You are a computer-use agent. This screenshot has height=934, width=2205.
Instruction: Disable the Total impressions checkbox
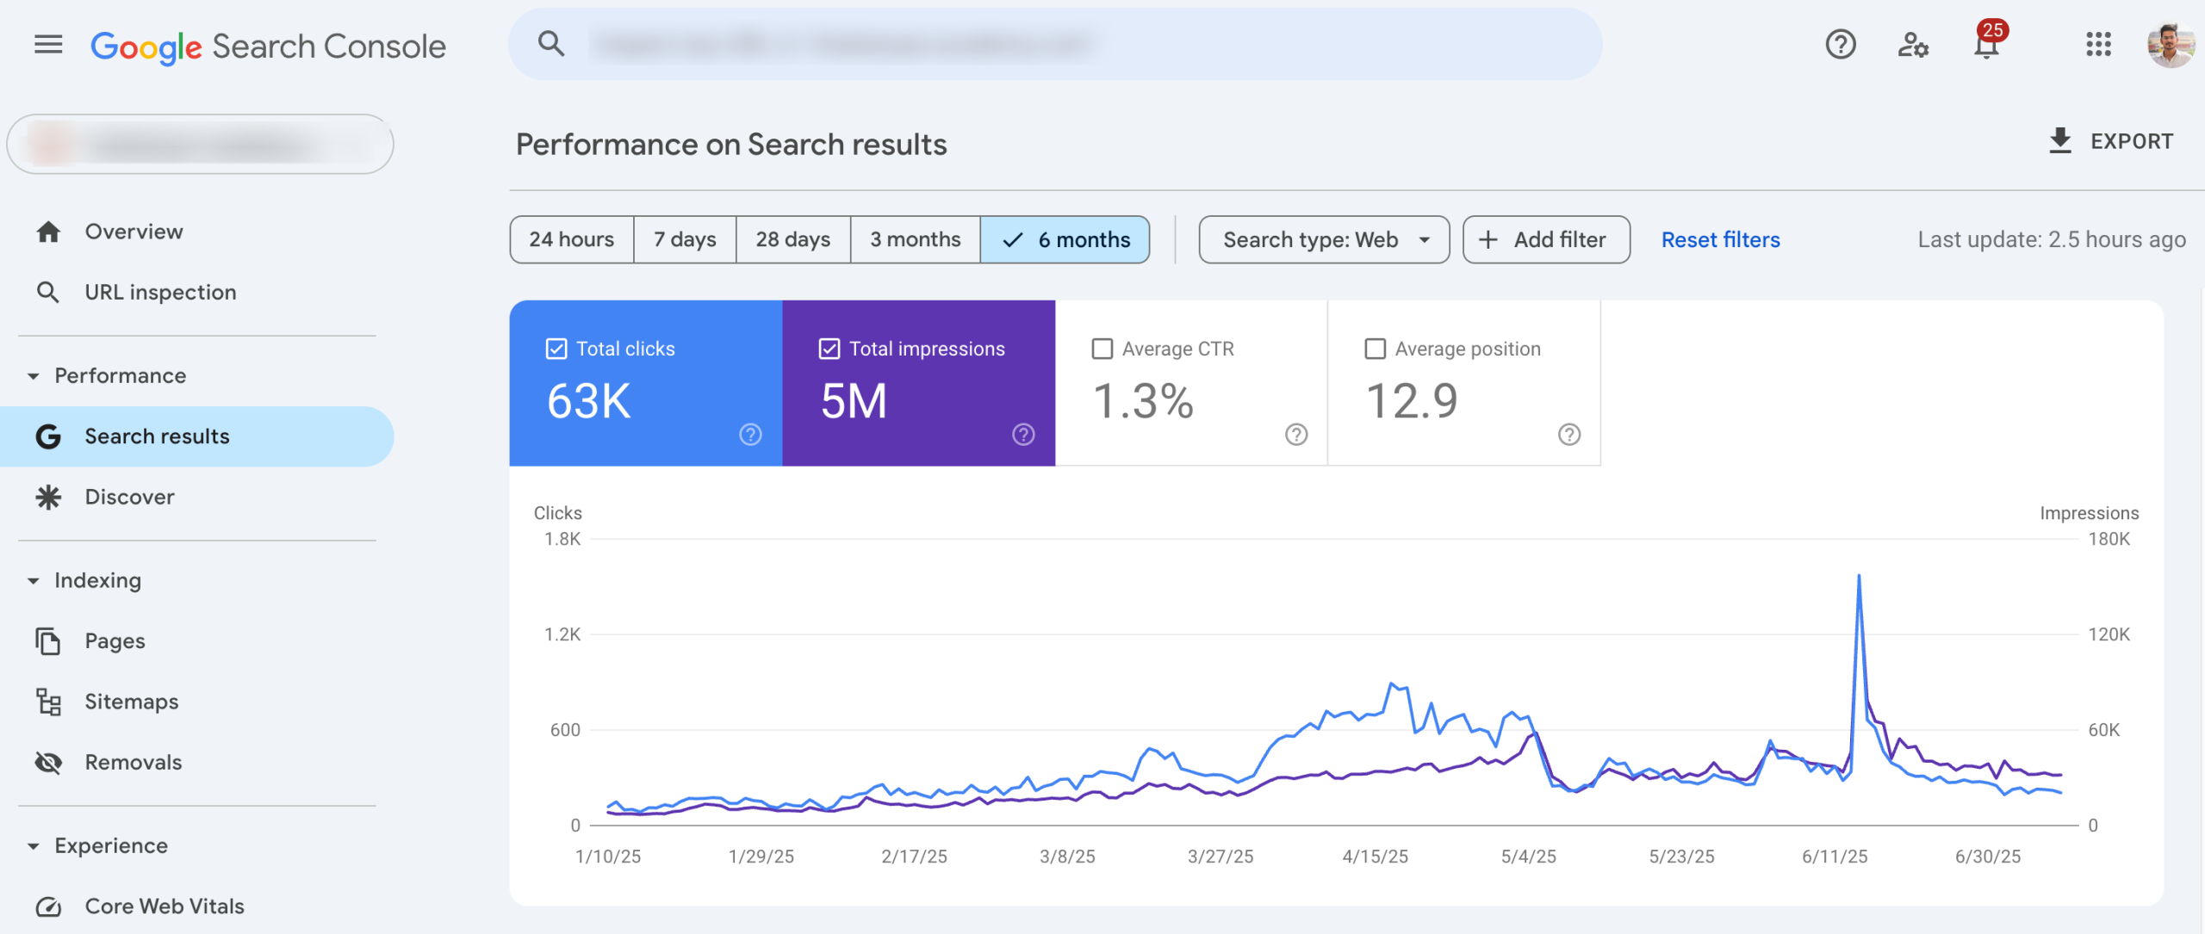click(829, 349)
